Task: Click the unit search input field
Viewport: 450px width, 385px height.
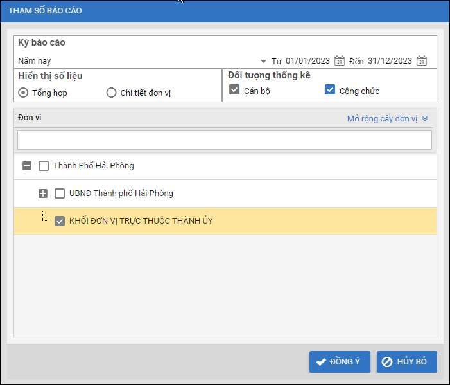Action: click(x=224, y=140)
